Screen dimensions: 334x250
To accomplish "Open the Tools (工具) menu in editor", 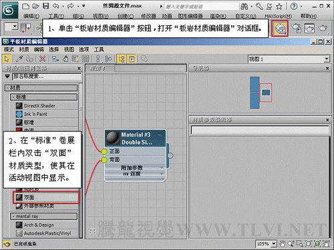I will [99, 49].
